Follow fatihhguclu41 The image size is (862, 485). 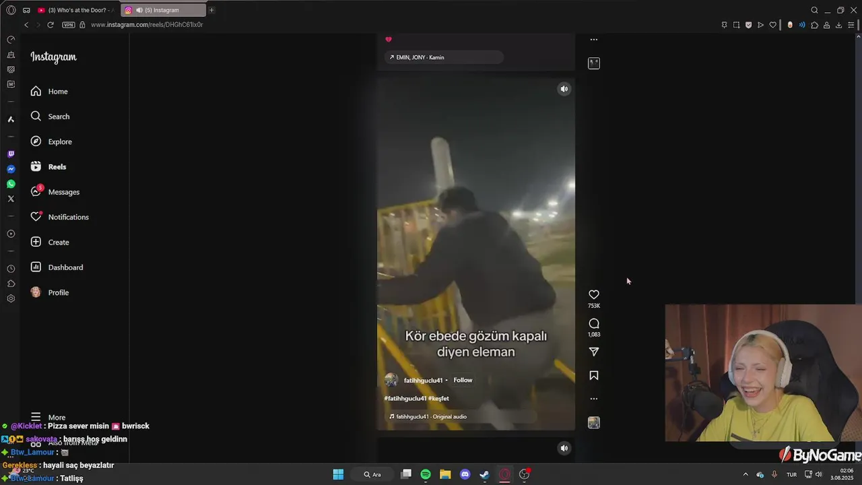pos(463,380)
